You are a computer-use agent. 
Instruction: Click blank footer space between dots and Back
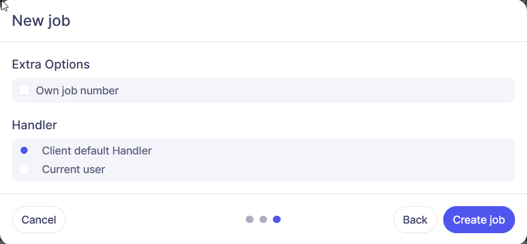tap(337, 219)
